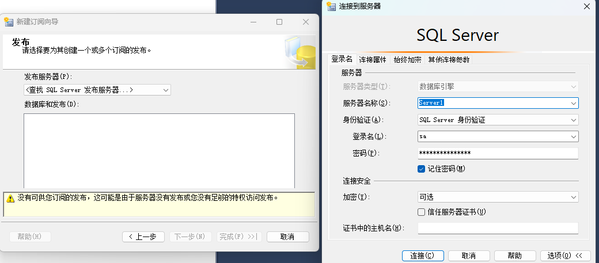599x263 pixels.
Task: Enable the 信任服务器证书 checkbox
Action: tap(422, 212)
